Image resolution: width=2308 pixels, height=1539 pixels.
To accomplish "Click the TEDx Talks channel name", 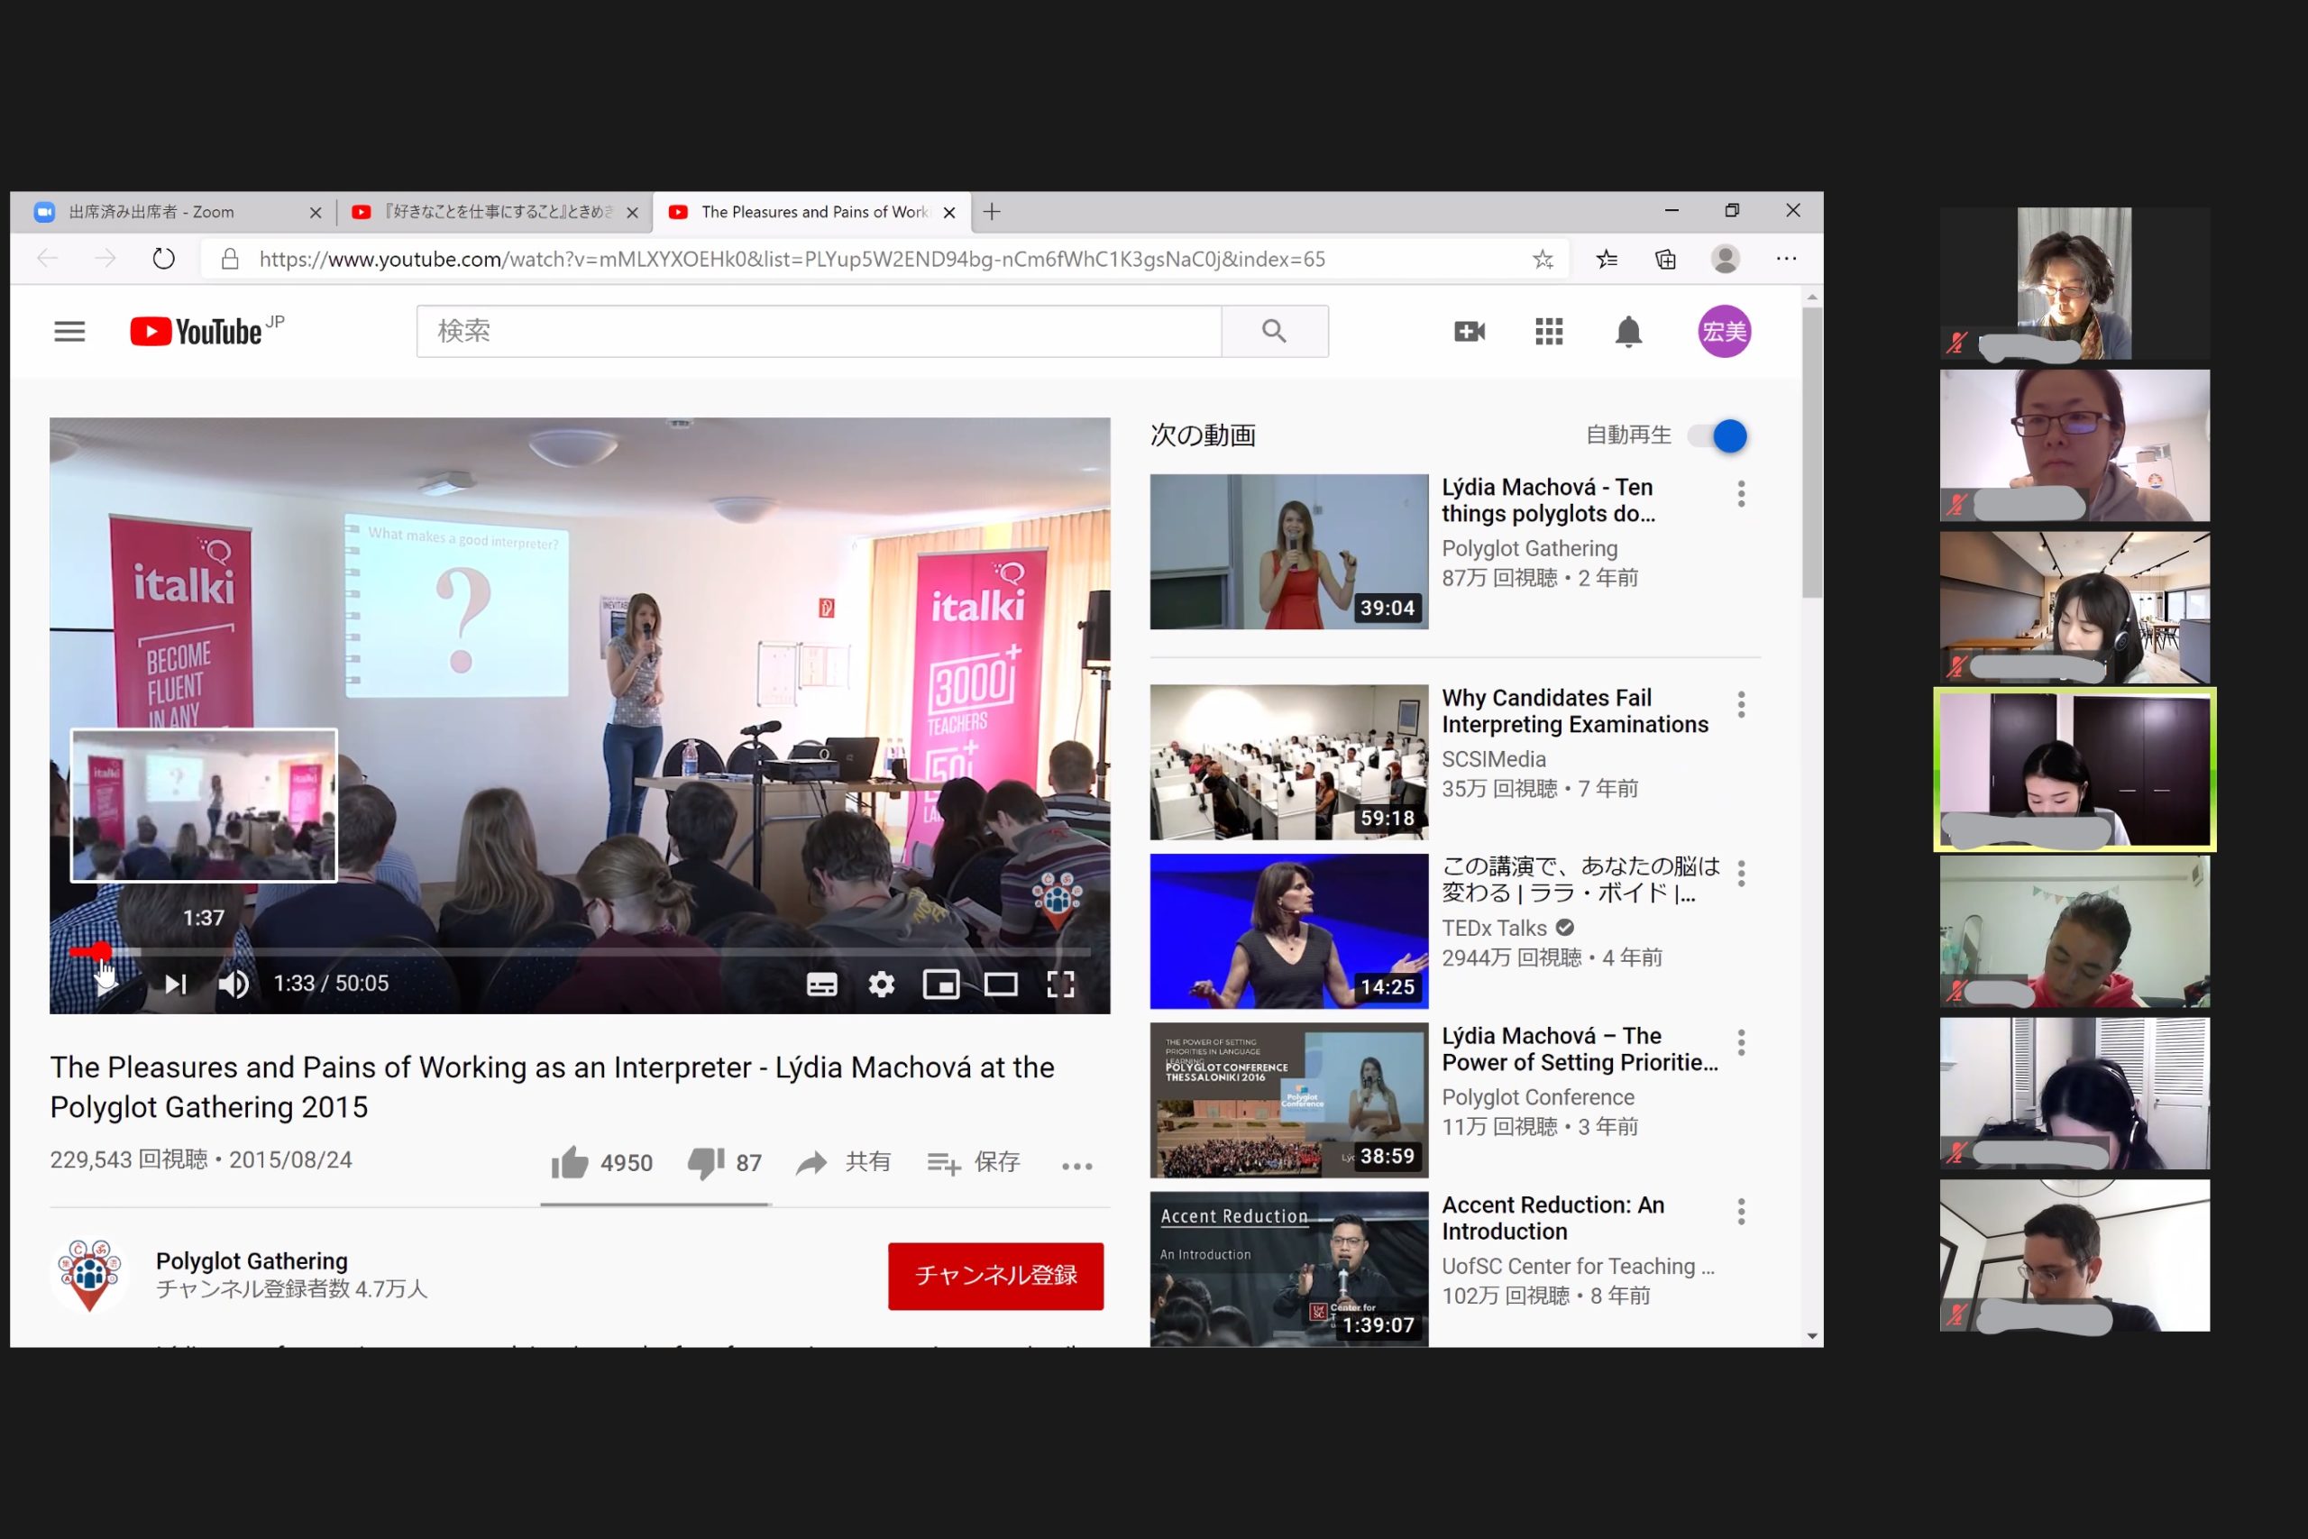I will pyautogui.click(x=1494, y=929).
